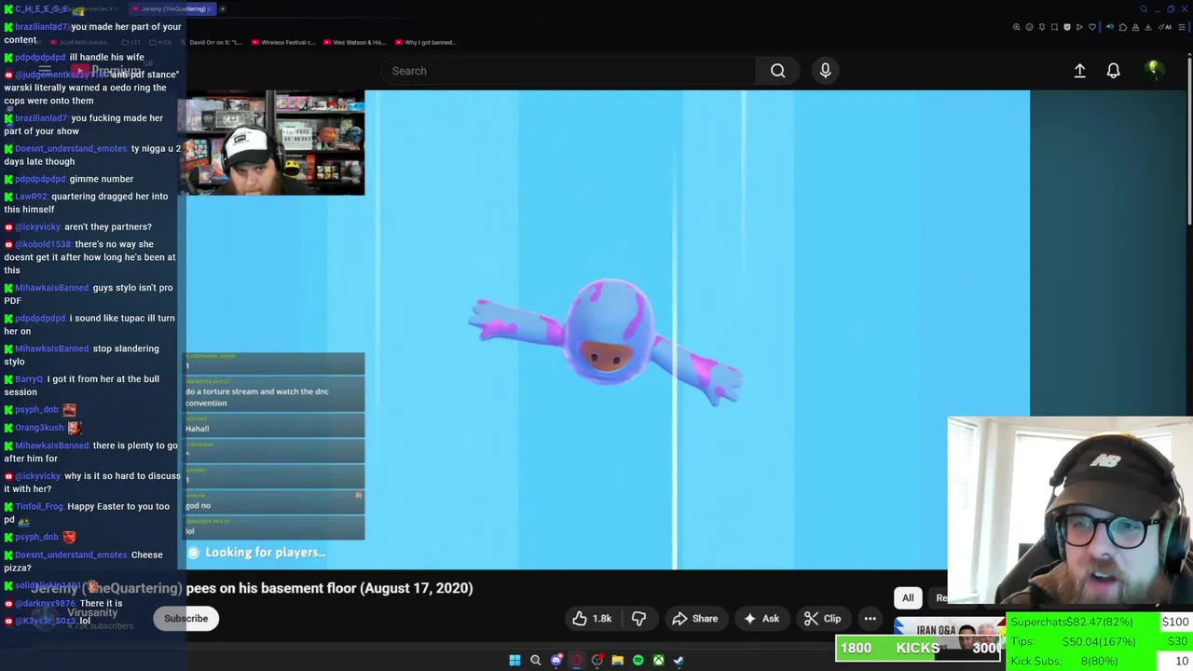
Task: Open the Wireless Festival bookmark
Action: [282, 42]
